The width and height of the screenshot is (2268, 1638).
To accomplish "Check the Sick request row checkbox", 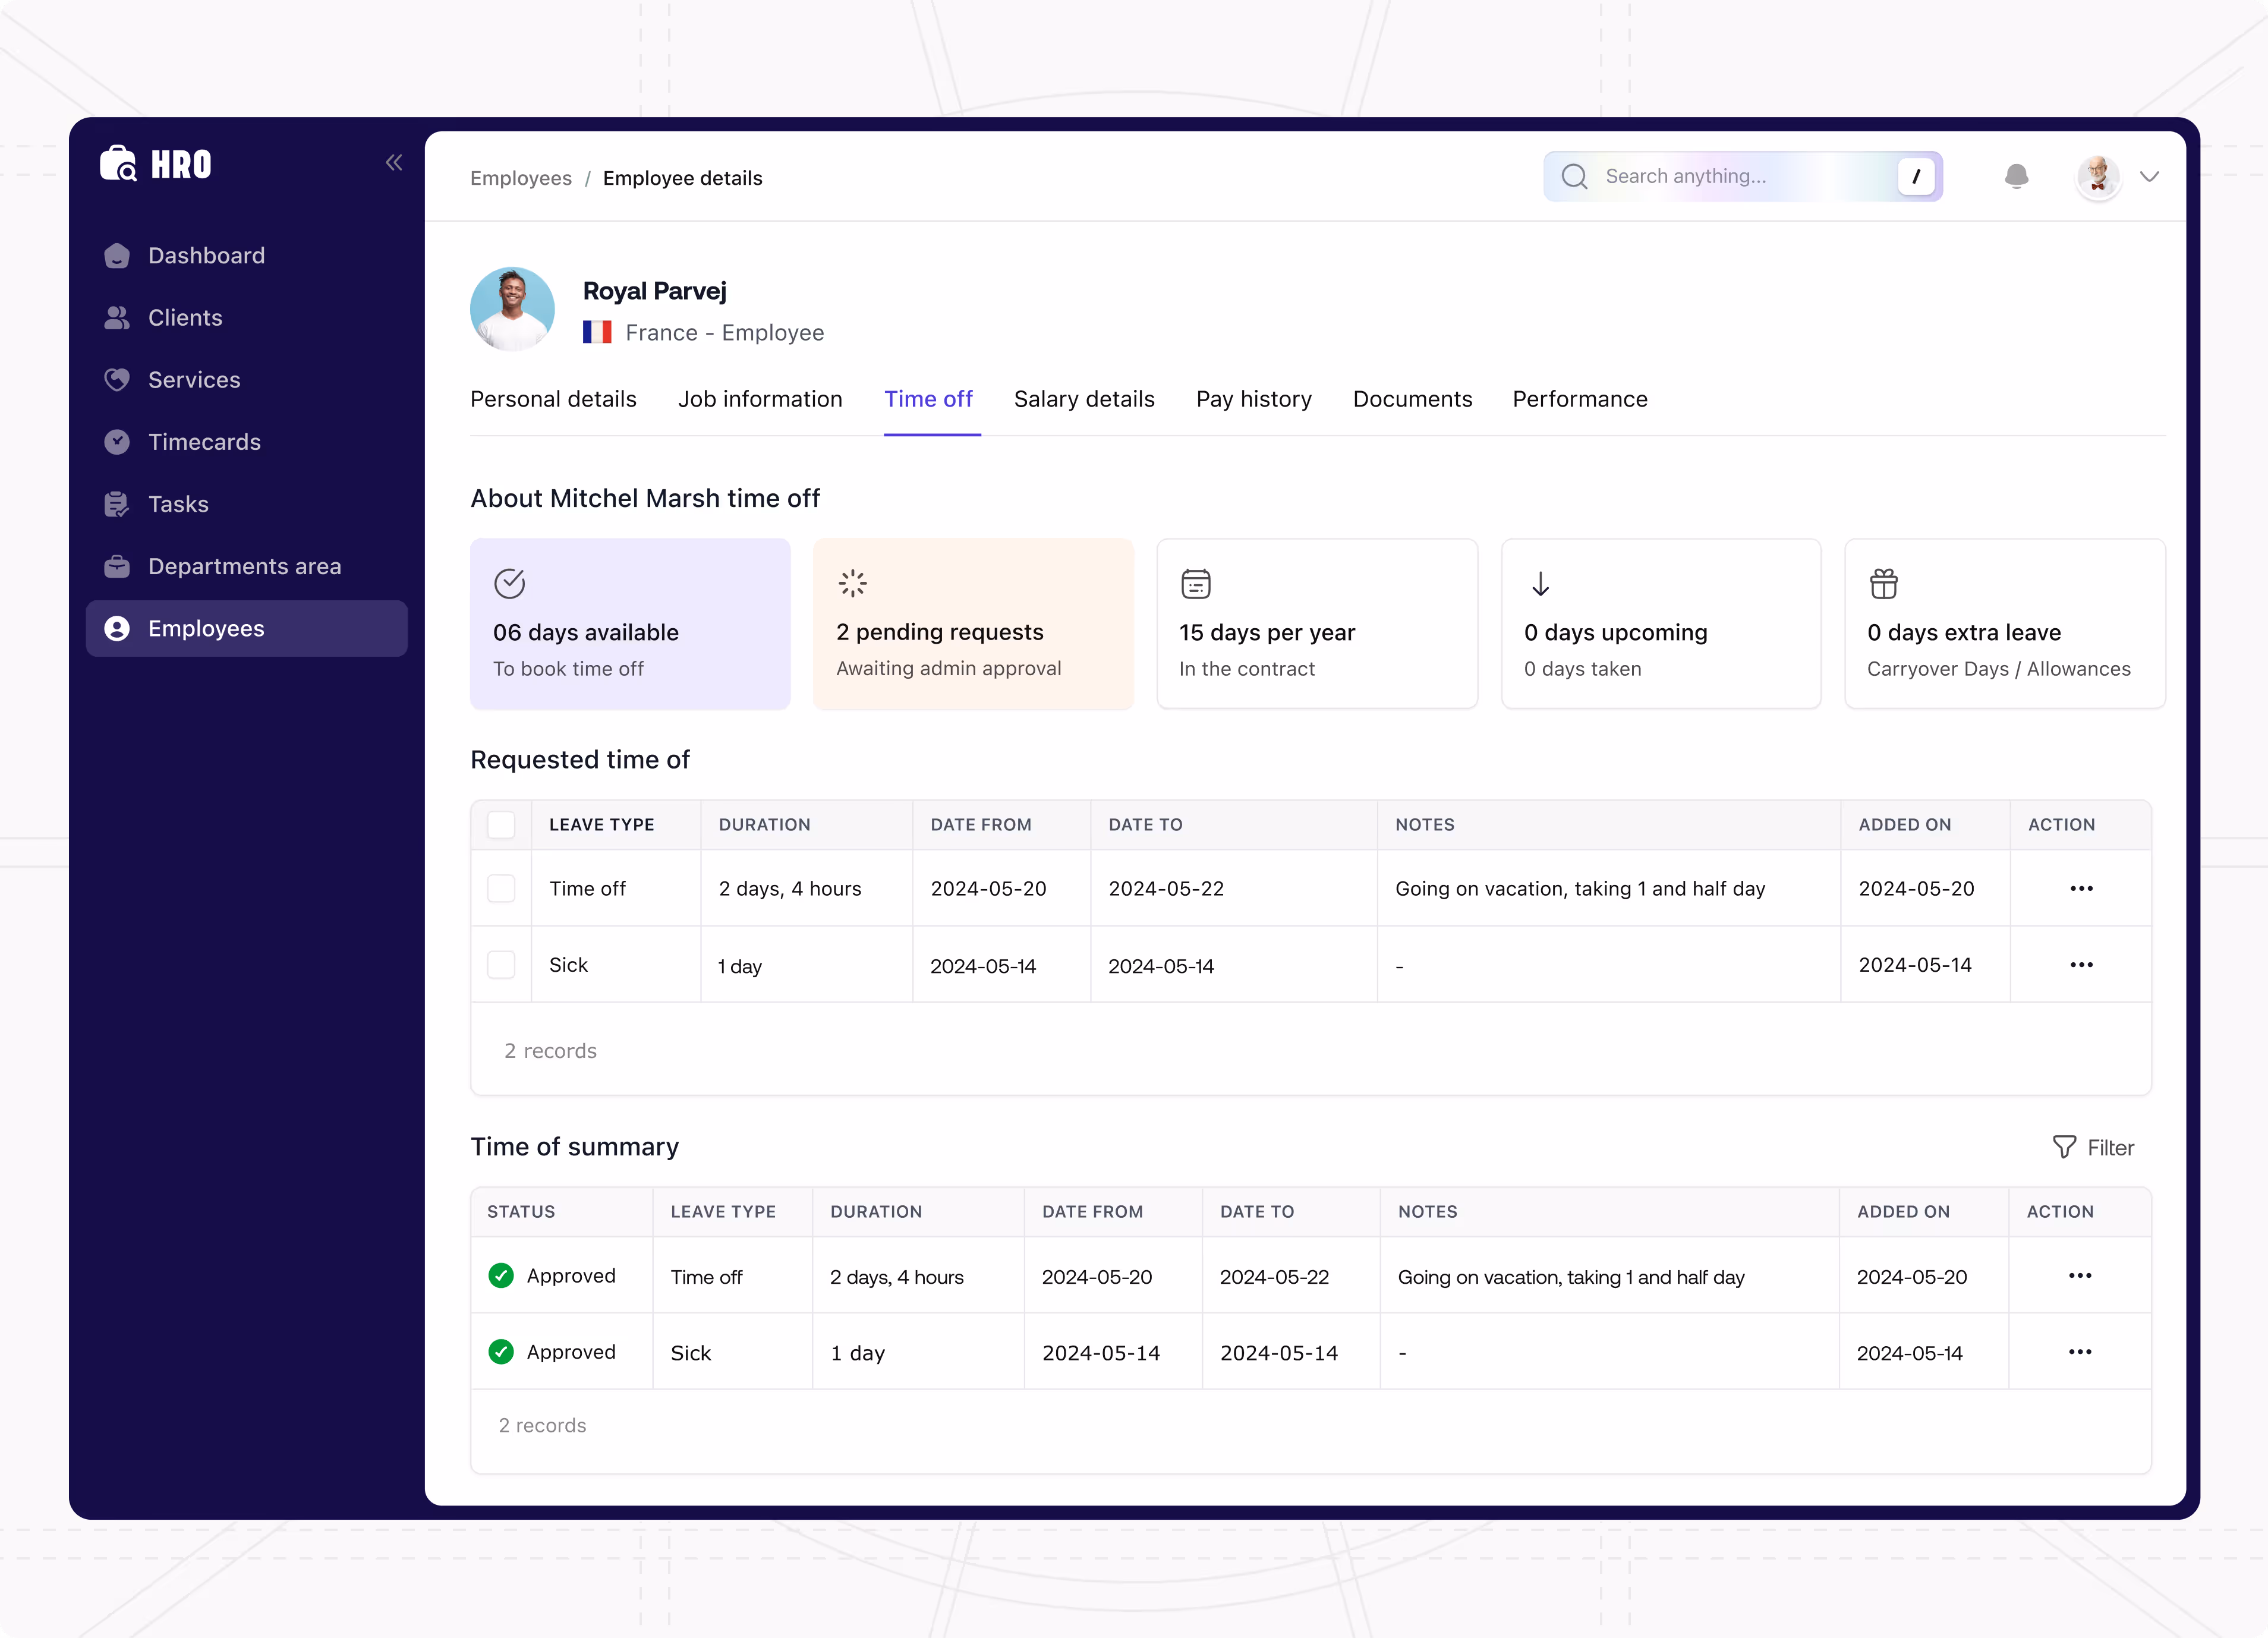I will coord(501,965).
